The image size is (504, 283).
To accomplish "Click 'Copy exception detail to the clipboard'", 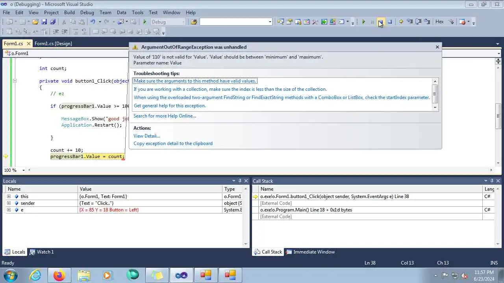I will point(173,143).
